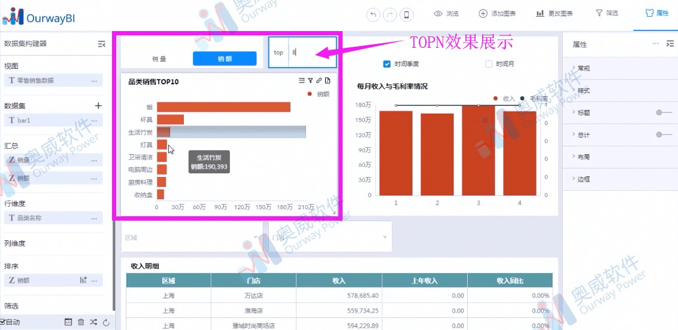Select the 万达店 table cell
Viewport: 678px width, 330px height.
[254, 295]
